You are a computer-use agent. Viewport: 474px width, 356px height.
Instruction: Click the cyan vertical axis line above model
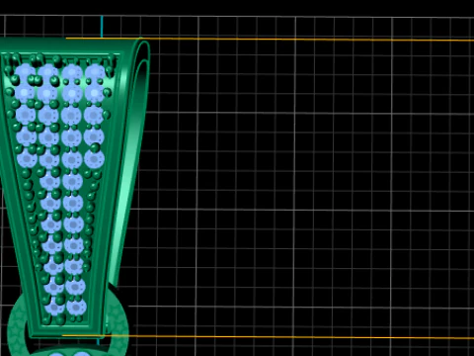(102, 27)
